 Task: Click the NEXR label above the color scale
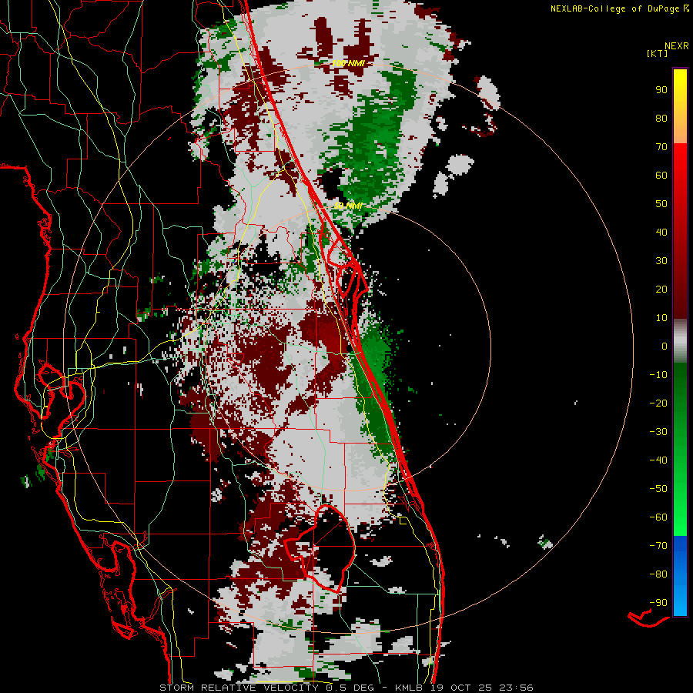click(x=676, y=46)
